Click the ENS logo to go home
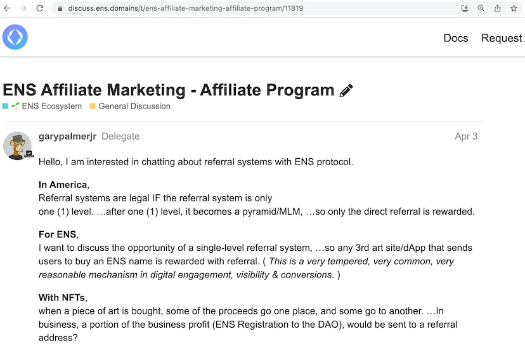 tap(15, 37)
